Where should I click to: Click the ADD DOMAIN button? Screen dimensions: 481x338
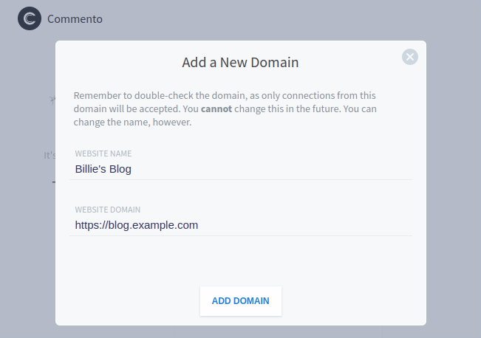pos(241,301)
